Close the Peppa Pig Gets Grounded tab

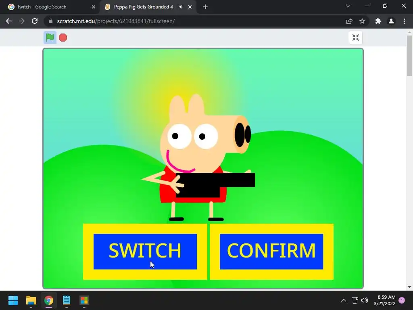190,7
